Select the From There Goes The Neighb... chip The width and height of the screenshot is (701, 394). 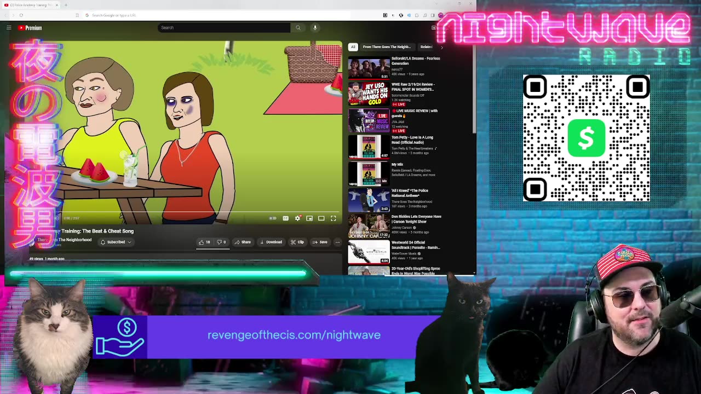[x=387, y=47]
